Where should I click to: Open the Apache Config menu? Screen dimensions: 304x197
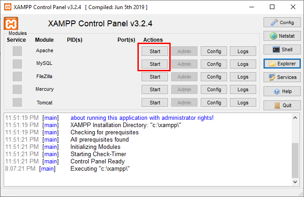pyautogui.click(x=214, y=51)
